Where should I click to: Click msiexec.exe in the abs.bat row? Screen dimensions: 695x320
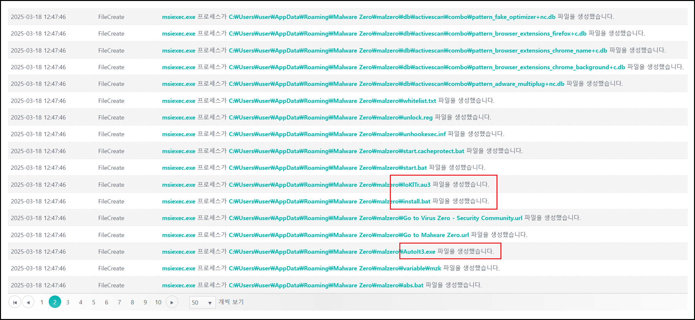179,285
